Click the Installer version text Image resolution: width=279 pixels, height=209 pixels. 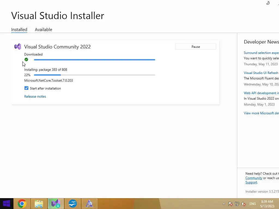point(262,192)
